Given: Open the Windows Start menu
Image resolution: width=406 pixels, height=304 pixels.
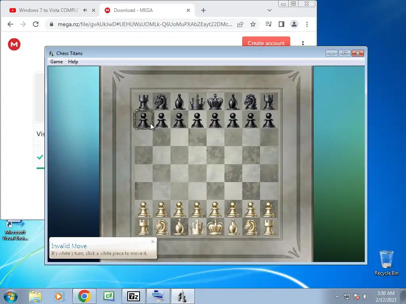Looking at the screenshot, I should pos(11,296).
